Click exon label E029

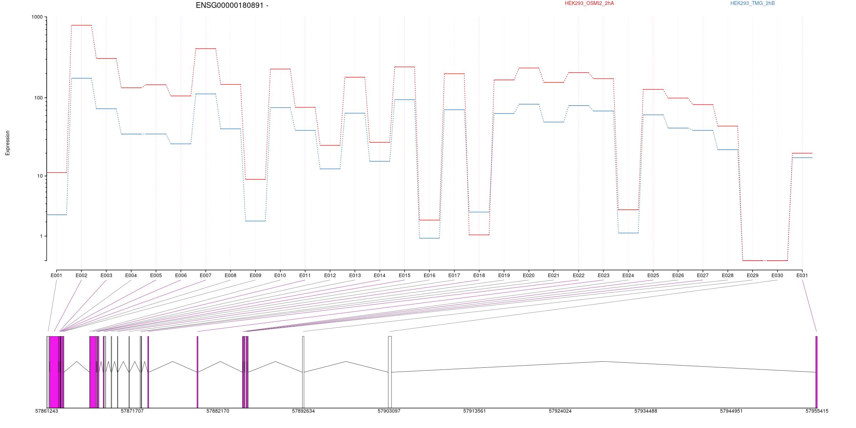click(x=753, y=275)
